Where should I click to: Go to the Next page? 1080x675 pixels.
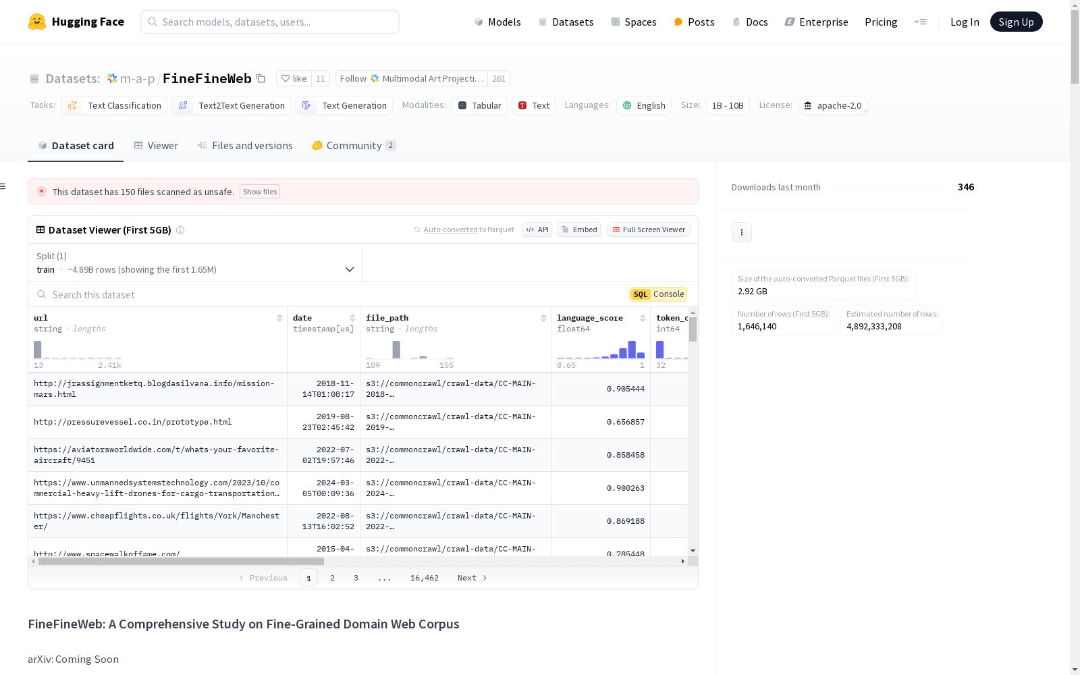pyautogui.click(x=472, y=578)
